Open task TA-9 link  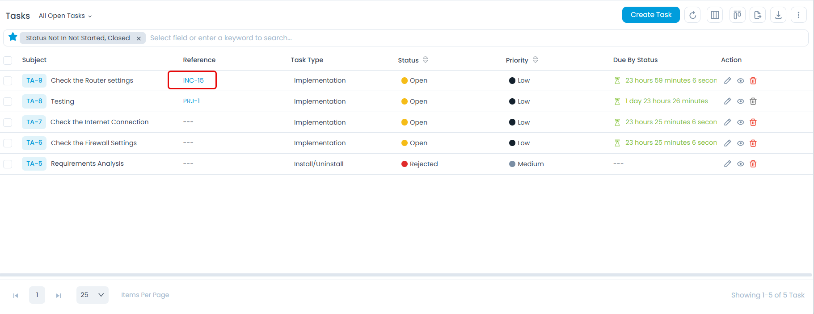(x=34, y=80)
